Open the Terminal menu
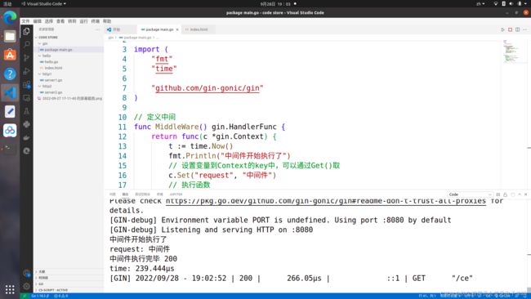Viewport: 531px width, 299px height. pos(95,21)
